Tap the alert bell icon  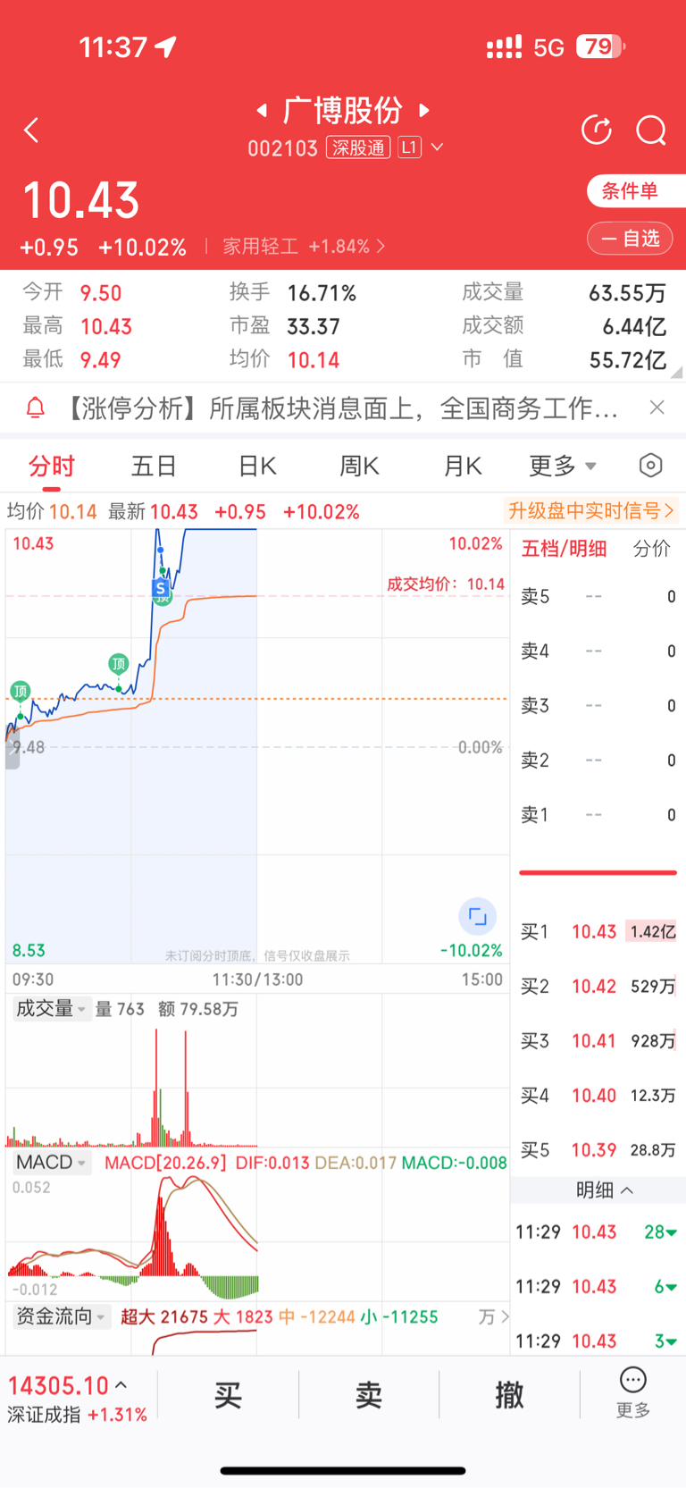[x=35, y=408]
